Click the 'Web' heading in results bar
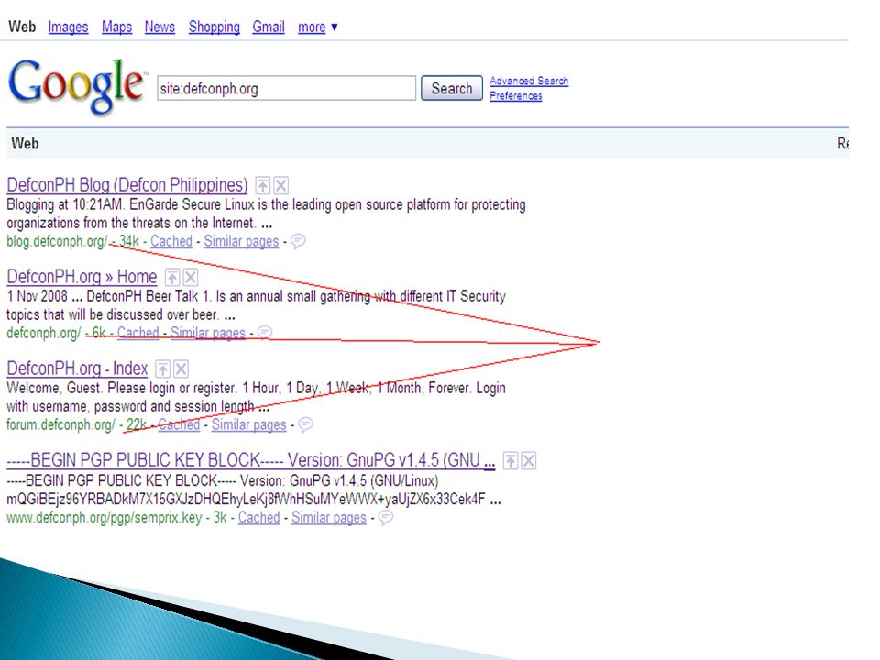 coord(26,144)
